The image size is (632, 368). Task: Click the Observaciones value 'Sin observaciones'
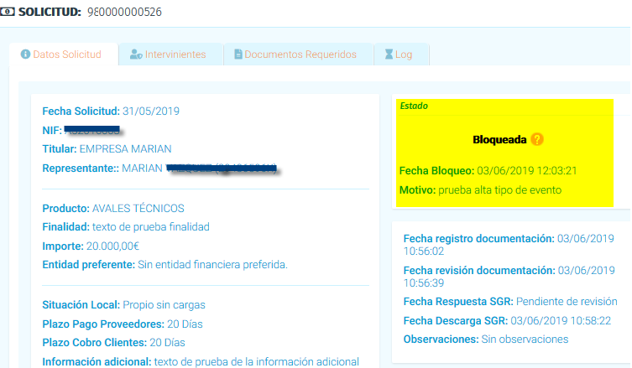(525, 339)
